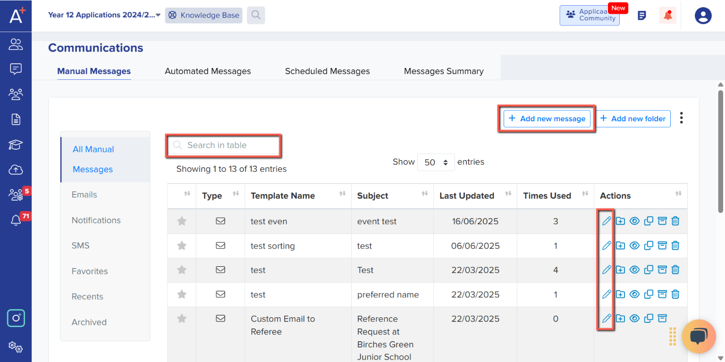The image size is (725, 362).
Task: Select Recents in side list
Action: click(87, 296)
